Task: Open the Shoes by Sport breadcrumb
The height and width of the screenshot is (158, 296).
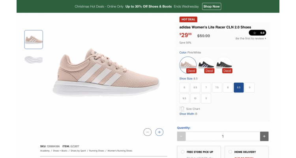Action: tap(78, 151)
